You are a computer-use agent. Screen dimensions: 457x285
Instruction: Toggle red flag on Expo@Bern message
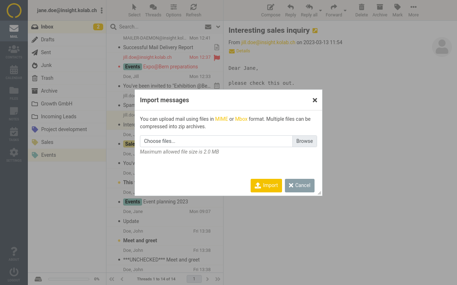pos(217,57)
